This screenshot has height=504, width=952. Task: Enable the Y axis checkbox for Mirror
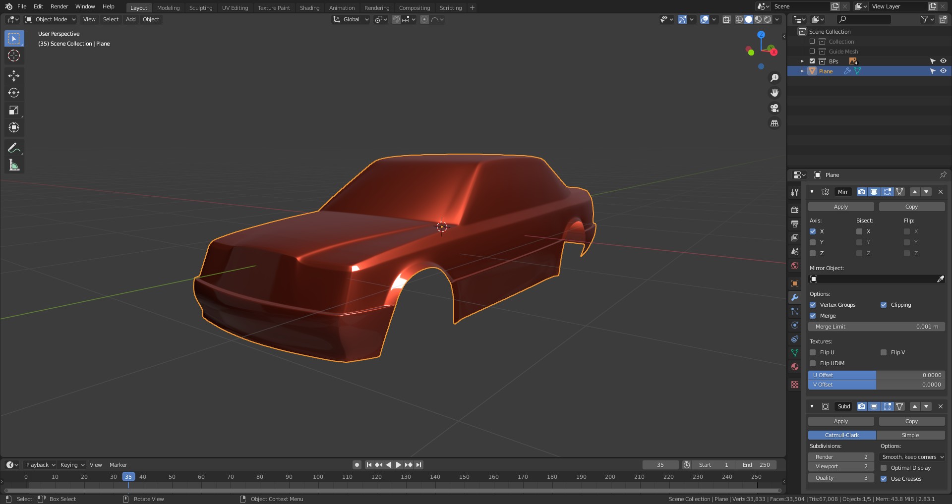(813, 242)
